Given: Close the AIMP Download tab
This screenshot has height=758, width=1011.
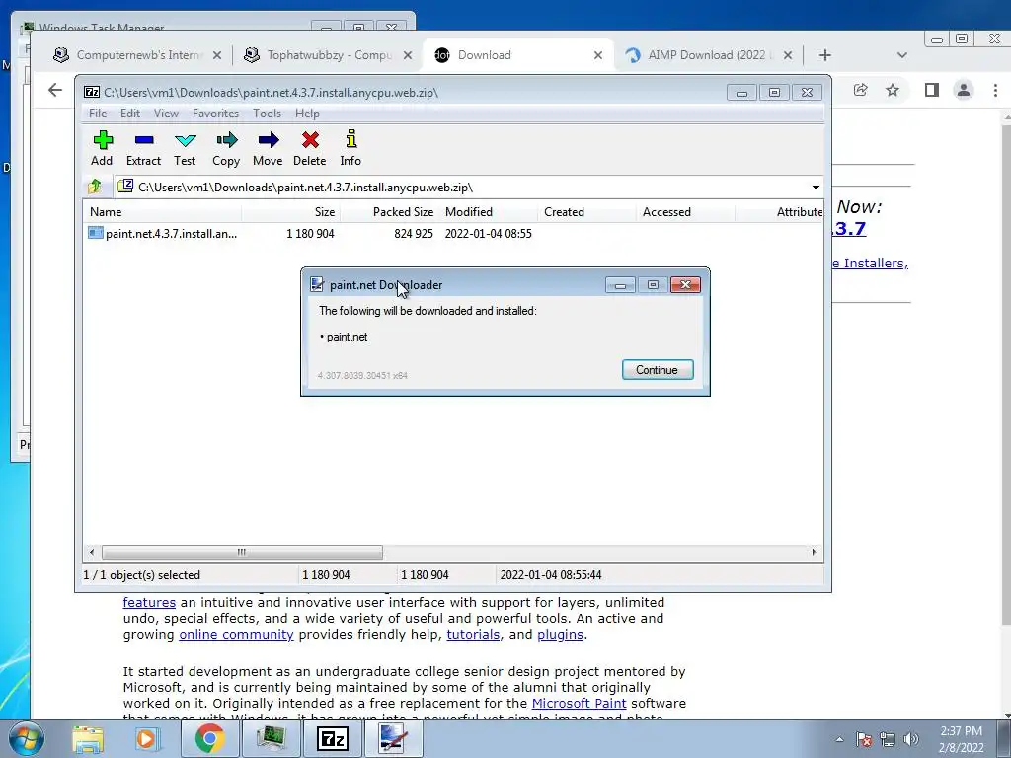Looking at the screenshot, I should click(x=787, y=55).
